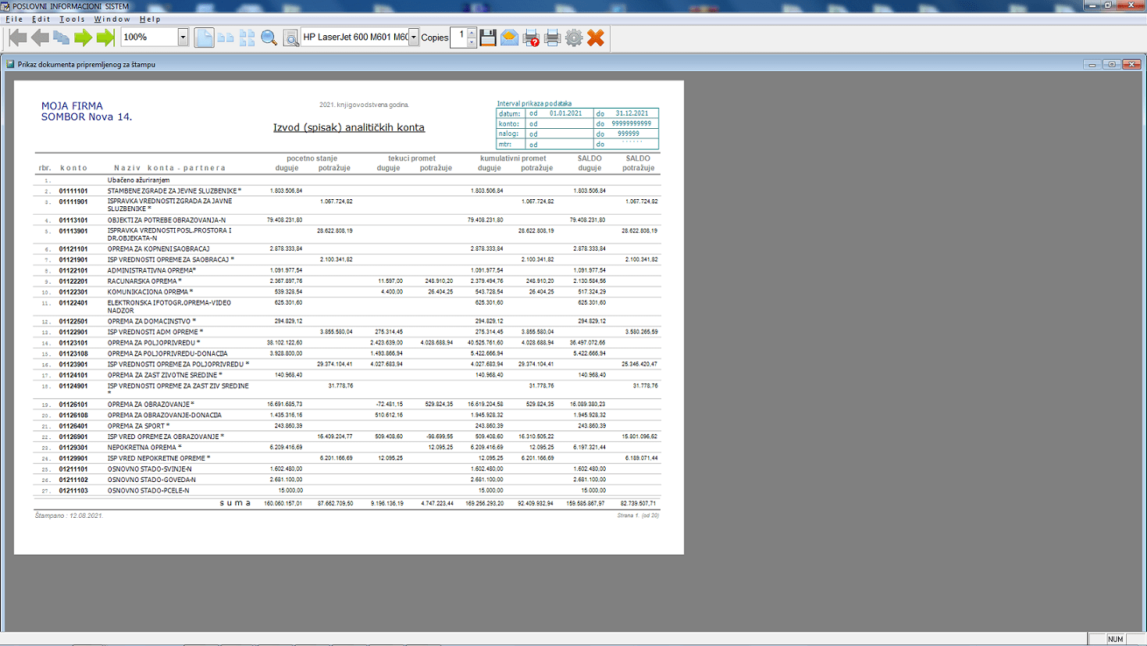The height and width of the screenshot is (646, 1147).
Task: Click the find in document icon
Action: pyautogui.click(x=290, y=37)
